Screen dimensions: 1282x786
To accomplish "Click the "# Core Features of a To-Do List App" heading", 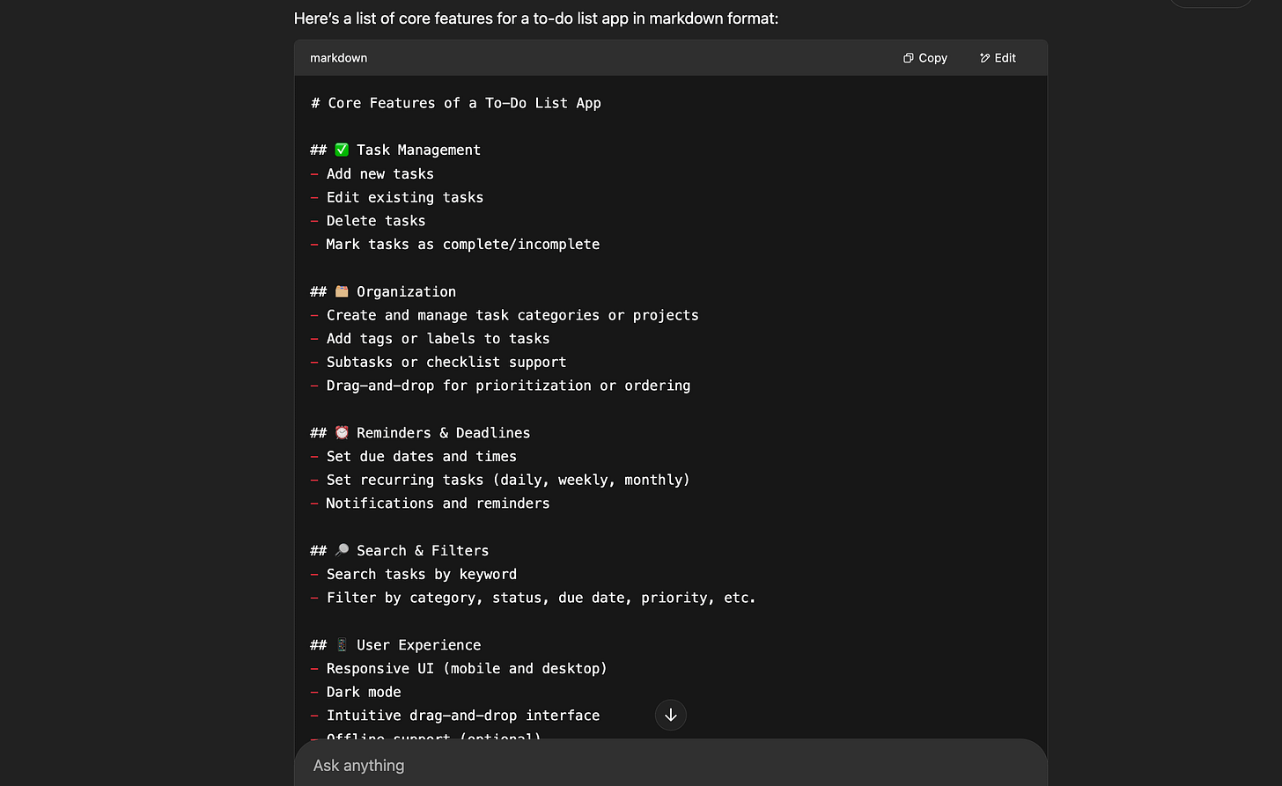I will [x=456, y=103].
